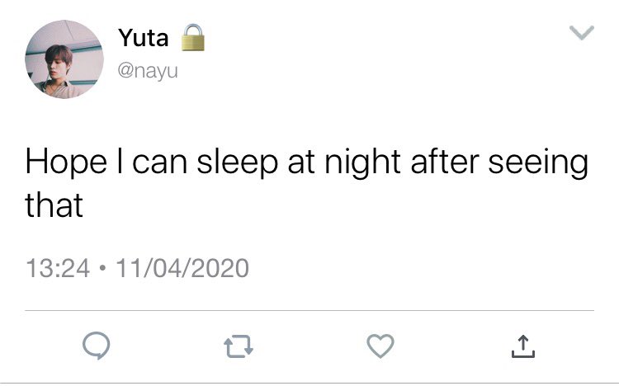Retweet the post using the arrows icon
The image size is (619, 386).
[239, 346]
